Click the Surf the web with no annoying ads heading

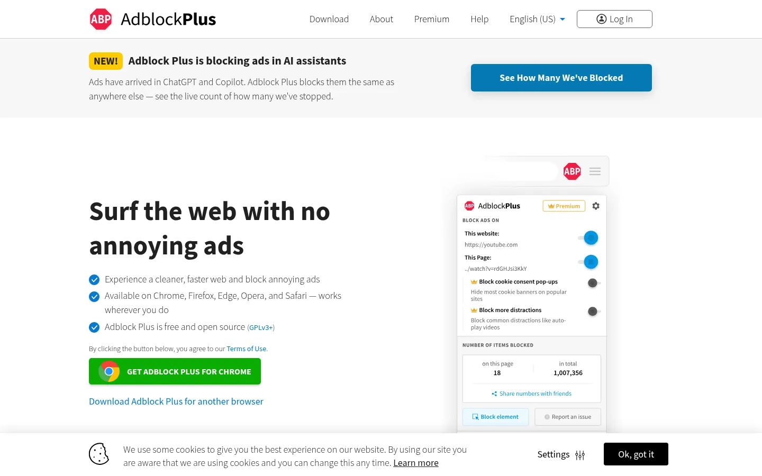tap(210, 228)
